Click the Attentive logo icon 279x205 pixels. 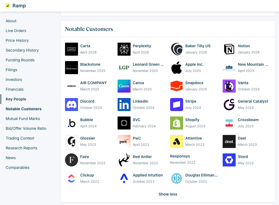point(177,141)
